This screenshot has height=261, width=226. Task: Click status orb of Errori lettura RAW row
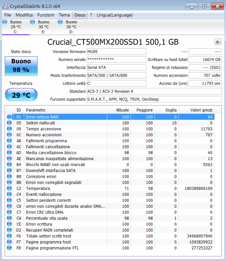point(9,117)
